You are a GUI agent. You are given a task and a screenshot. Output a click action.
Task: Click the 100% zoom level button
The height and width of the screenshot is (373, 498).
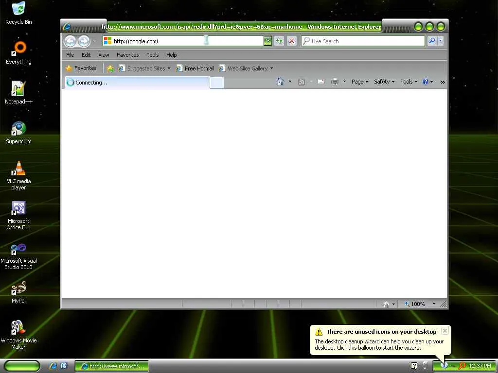[x=415, y=304]
